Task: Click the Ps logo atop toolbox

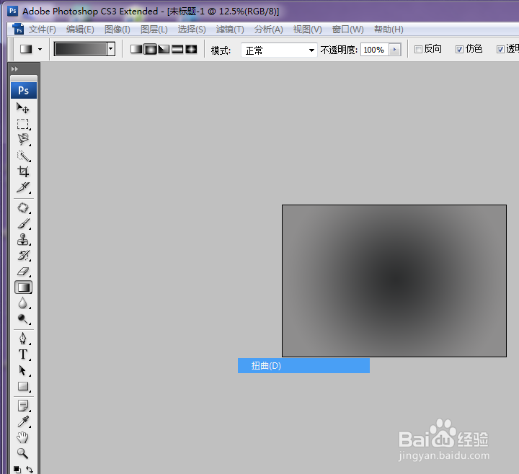Action: (x=24, y=90)
